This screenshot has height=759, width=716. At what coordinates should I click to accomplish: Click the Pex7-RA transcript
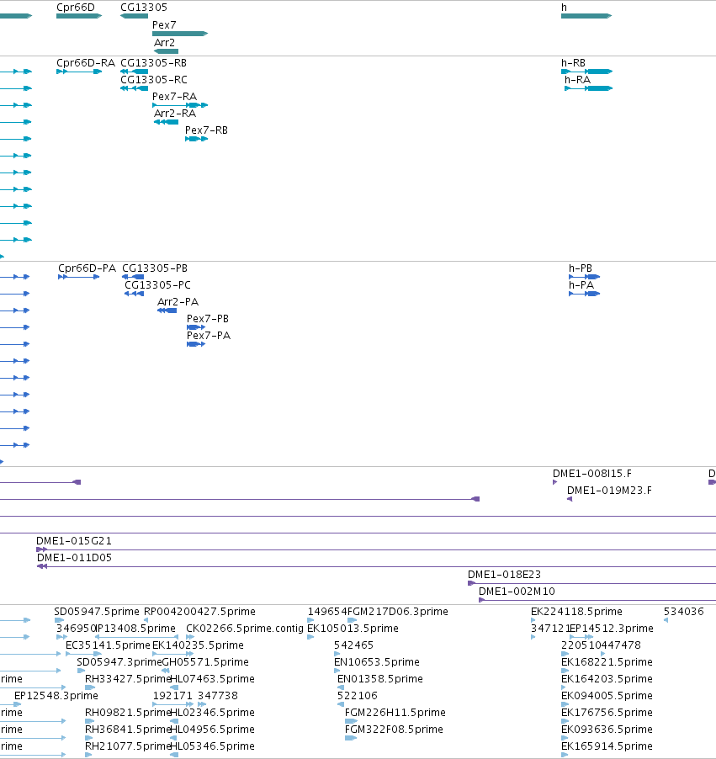point(180,105)
